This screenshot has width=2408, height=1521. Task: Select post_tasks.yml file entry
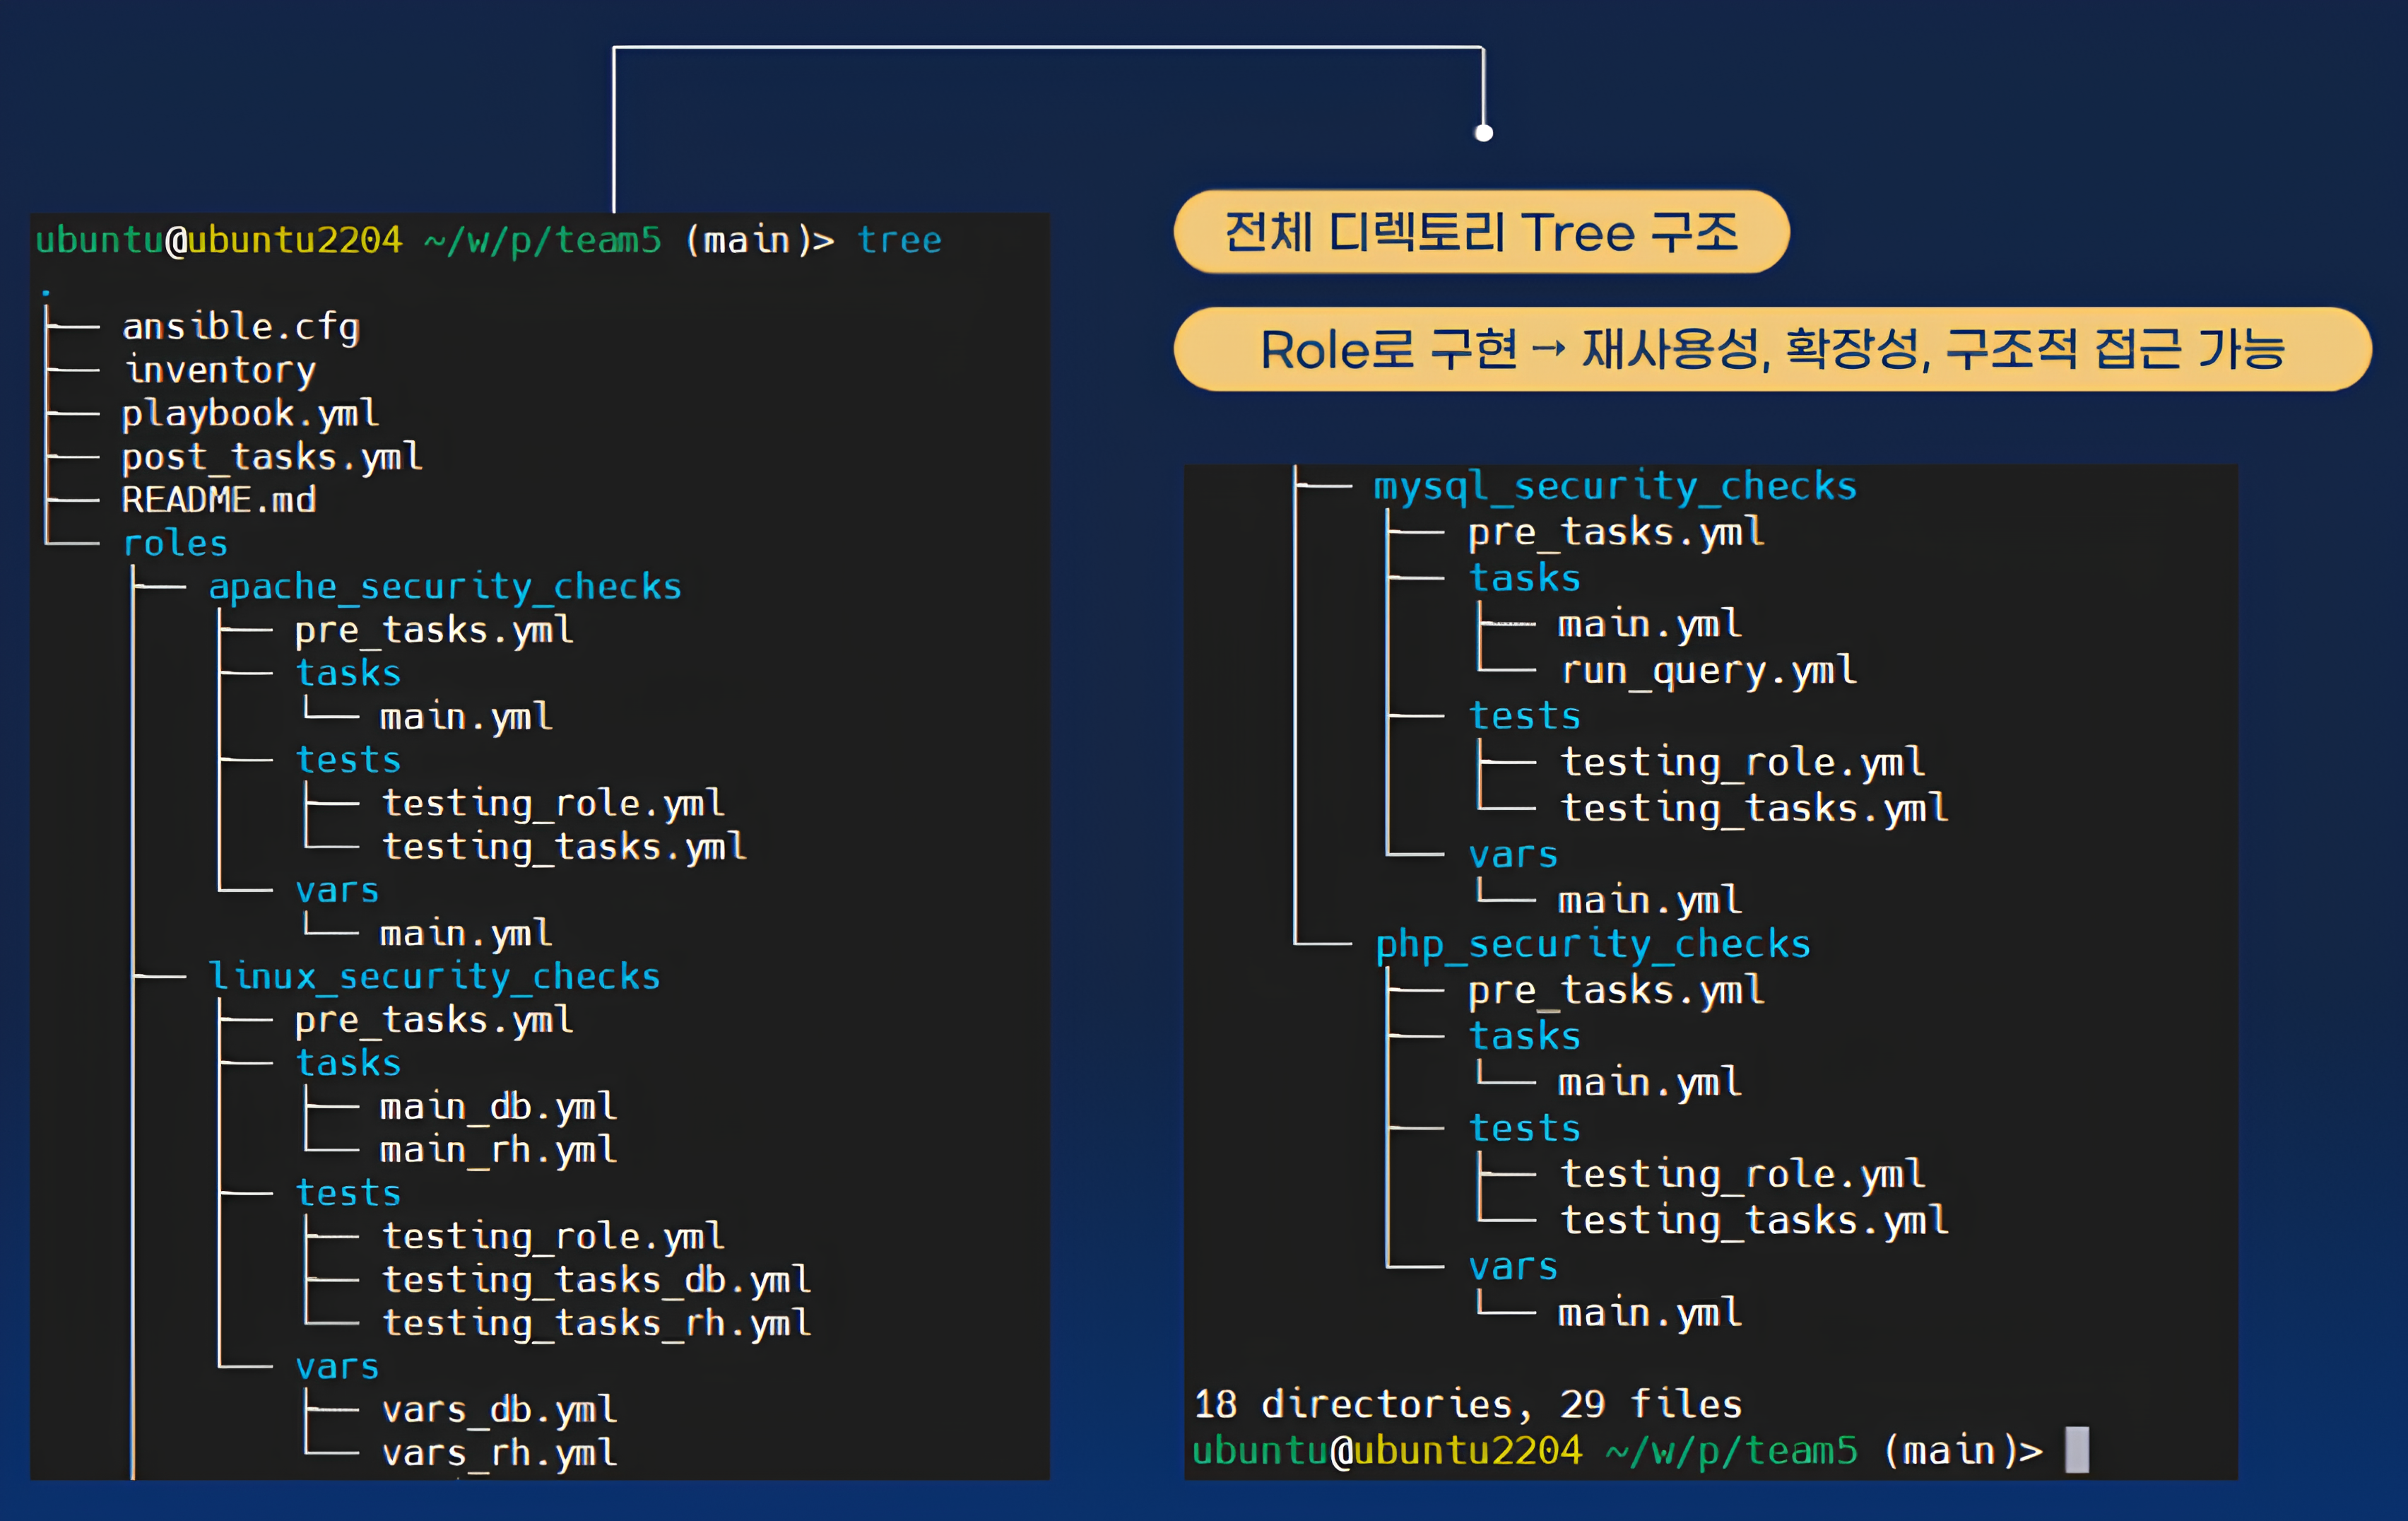pyautogui.click(x=272, y=457)
